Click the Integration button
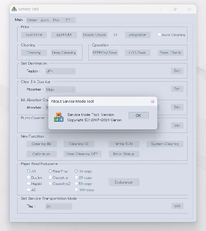206x231 pixels. [x=137, y=35]
